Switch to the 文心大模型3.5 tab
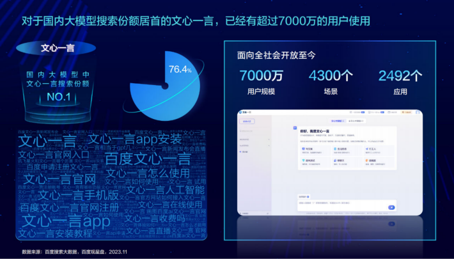 click(x=337, y=120)
